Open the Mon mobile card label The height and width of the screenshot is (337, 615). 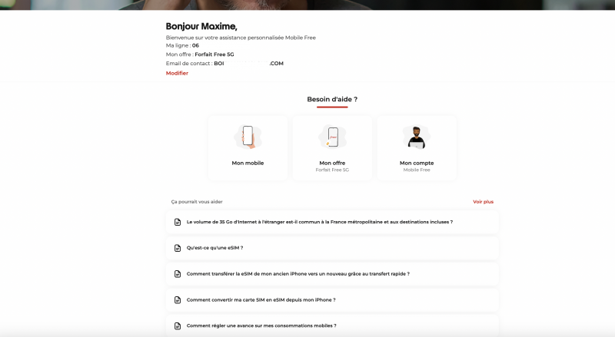tap(248, 163)
